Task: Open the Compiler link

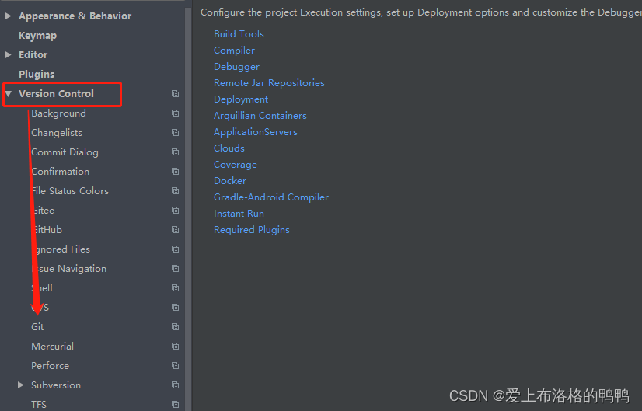Action: click(234, 51)
